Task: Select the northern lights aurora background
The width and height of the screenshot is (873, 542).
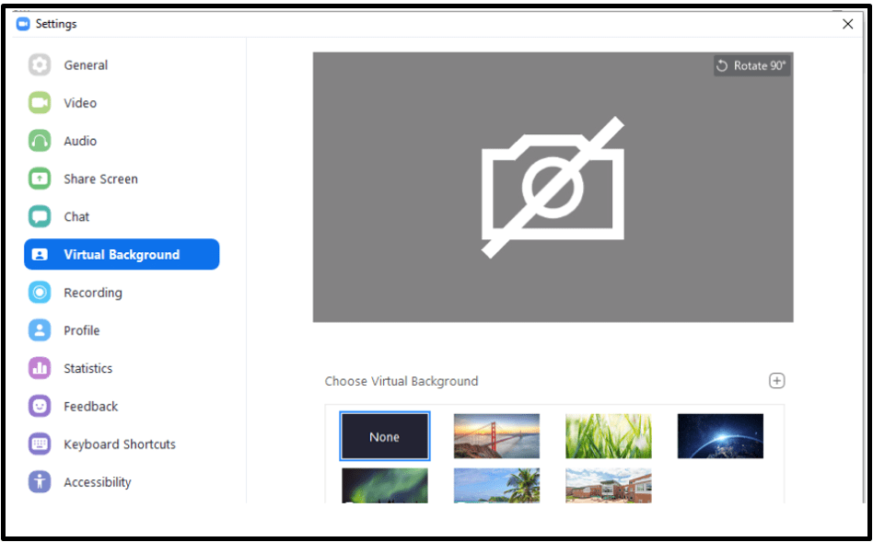Action: click(385, 485)
